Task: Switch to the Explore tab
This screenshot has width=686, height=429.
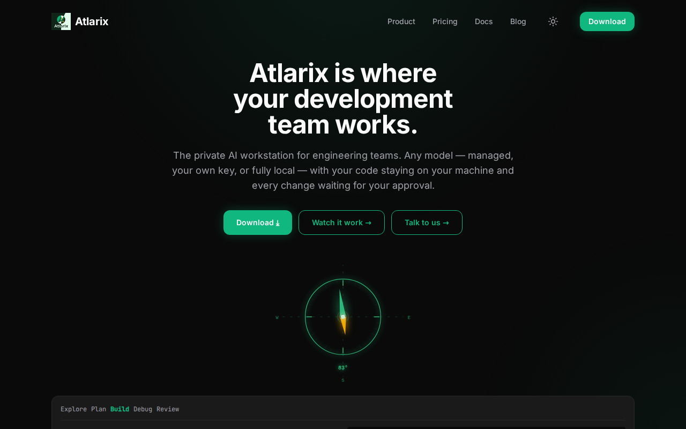Action: (x=73, y=409)
